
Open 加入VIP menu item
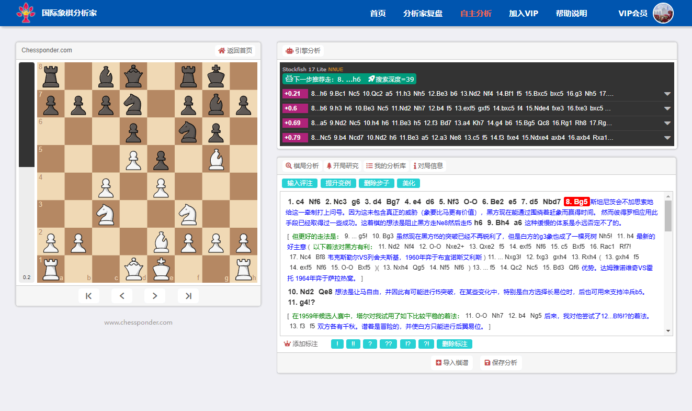524,14
